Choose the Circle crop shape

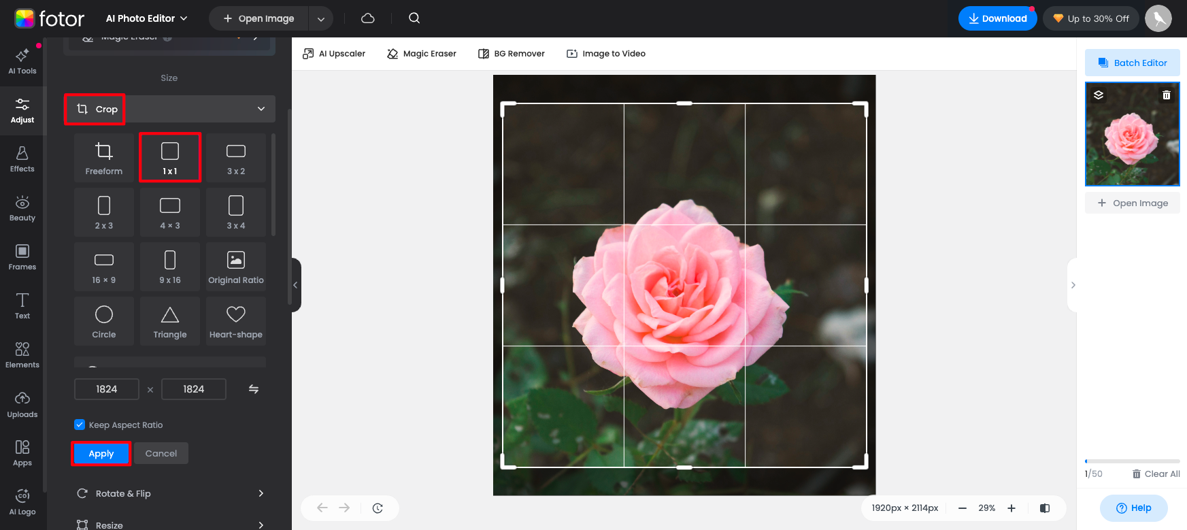104,321
